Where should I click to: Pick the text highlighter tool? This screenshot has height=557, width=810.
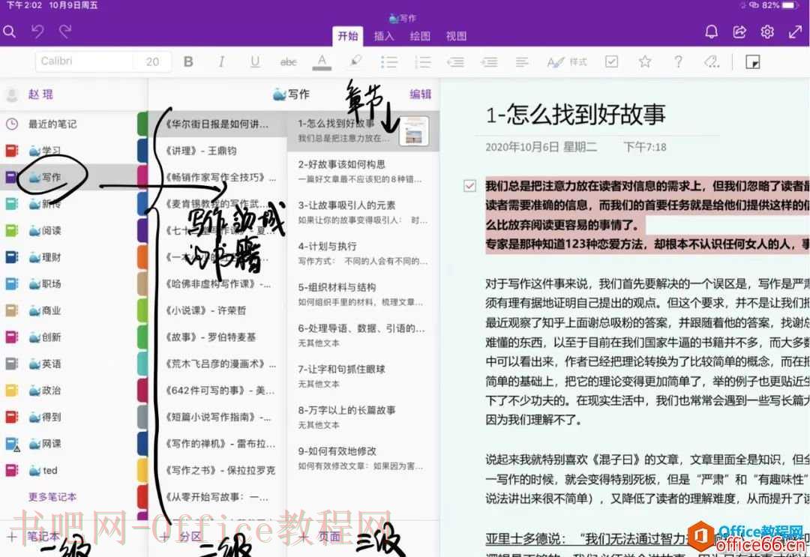pos(355,61)
